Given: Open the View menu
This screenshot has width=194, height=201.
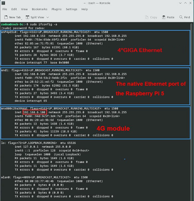Looking at the screenshot, I should pos(24,9).
